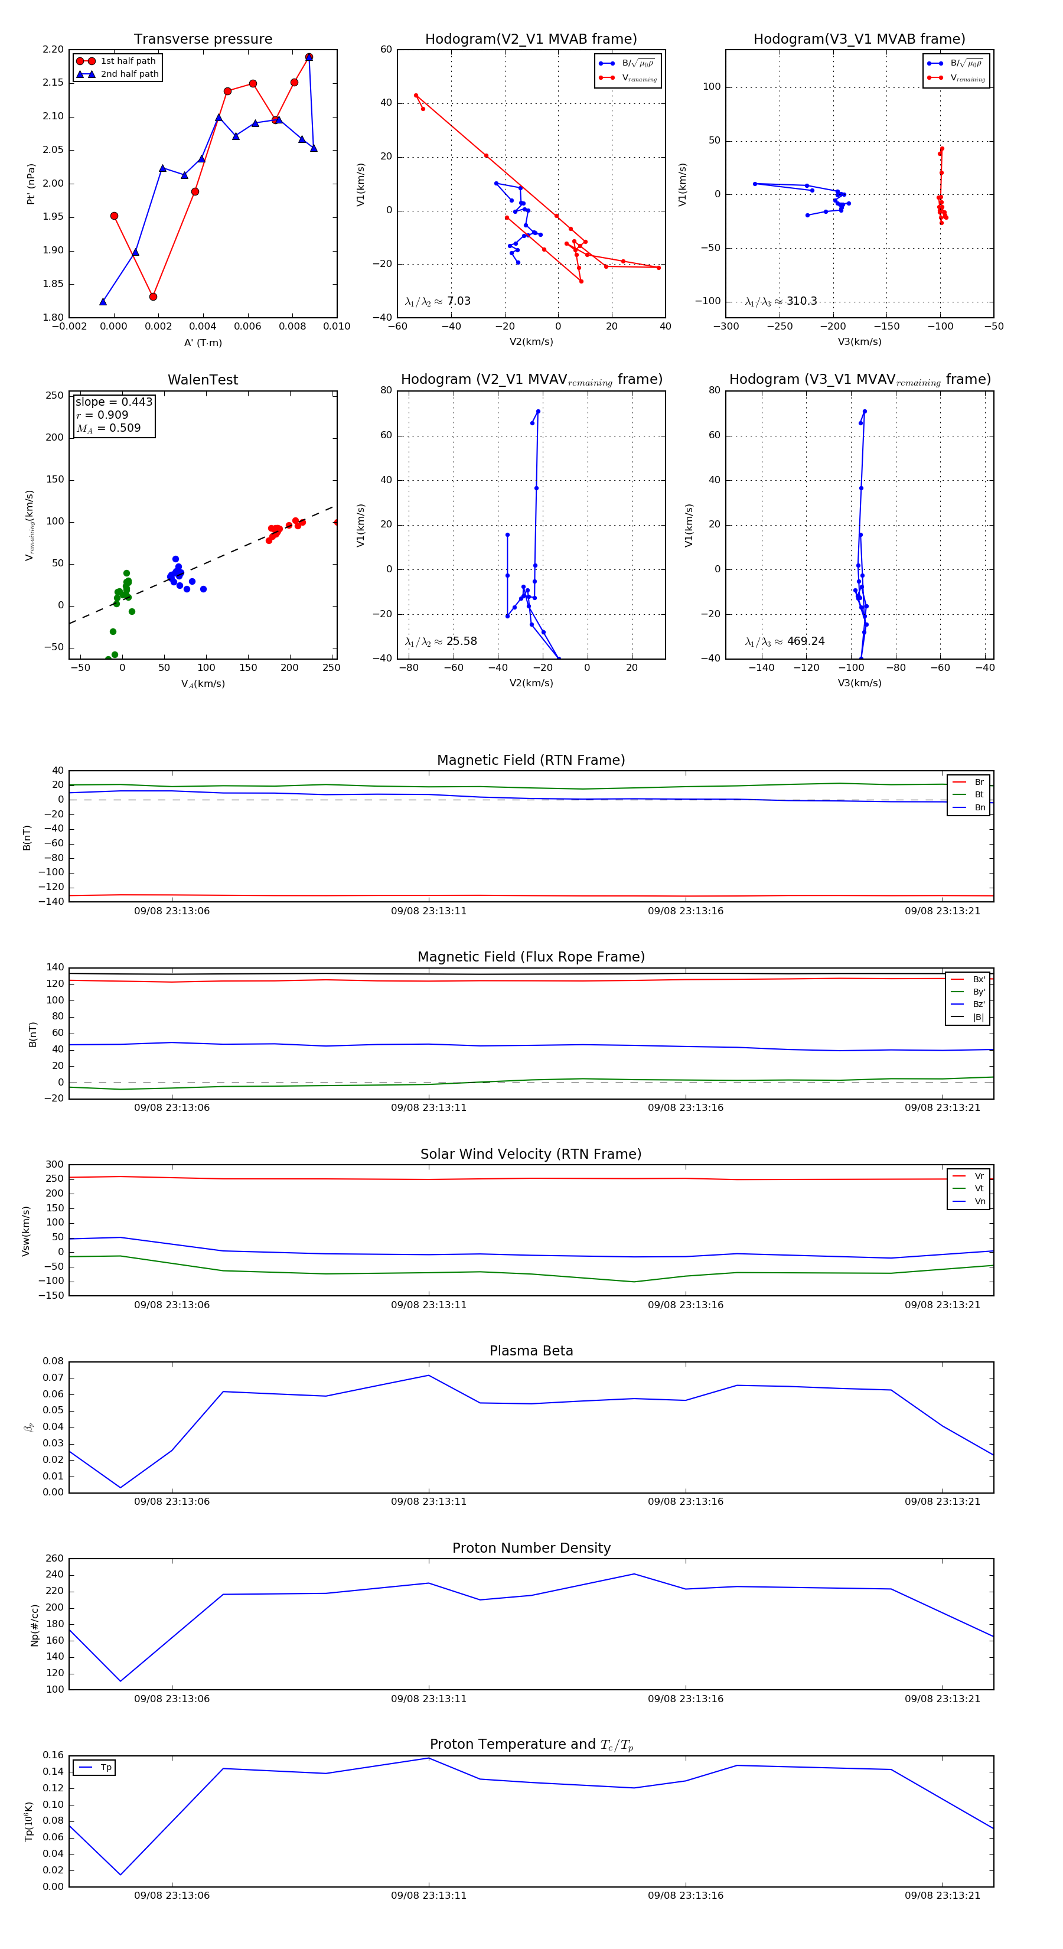The height and width of the screenshot is (1949, 1063).
Task: Click the "Solar Wind Velocity (RTN Frame)" title
Action: point(531,1155)
